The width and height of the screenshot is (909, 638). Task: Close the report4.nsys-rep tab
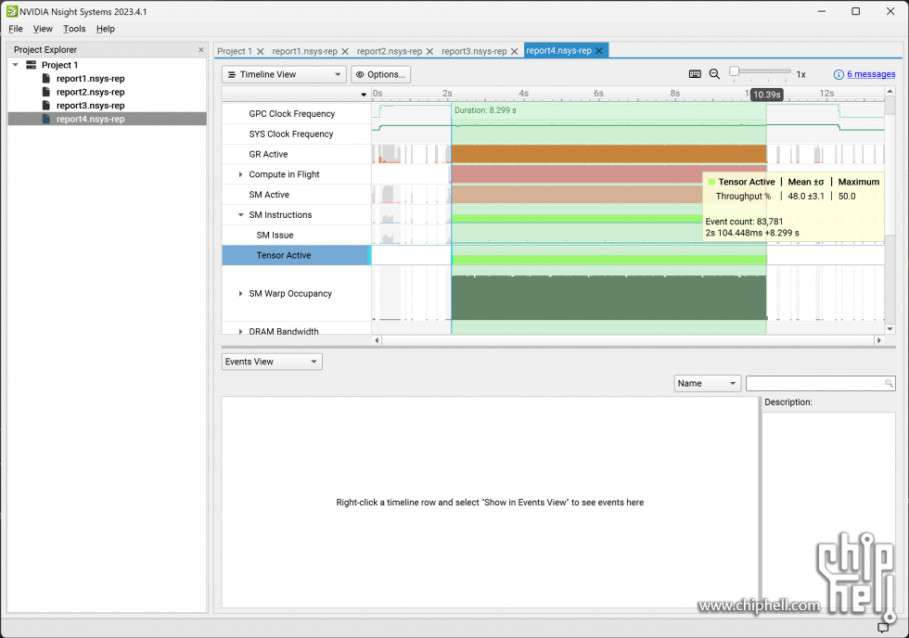[x=599, y=50]
